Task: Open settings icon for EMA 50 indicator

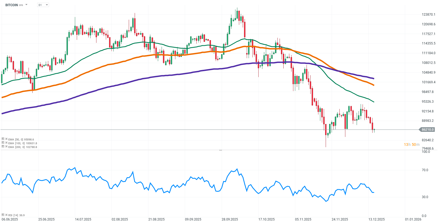Action: click(x=3, y=139)
